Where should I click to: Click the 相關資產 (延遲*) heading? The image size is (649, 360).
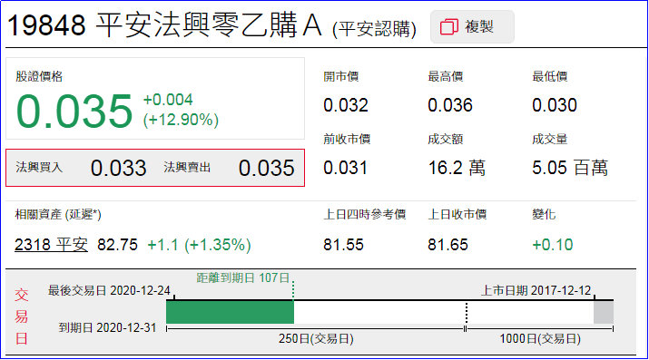click(58, 215)
